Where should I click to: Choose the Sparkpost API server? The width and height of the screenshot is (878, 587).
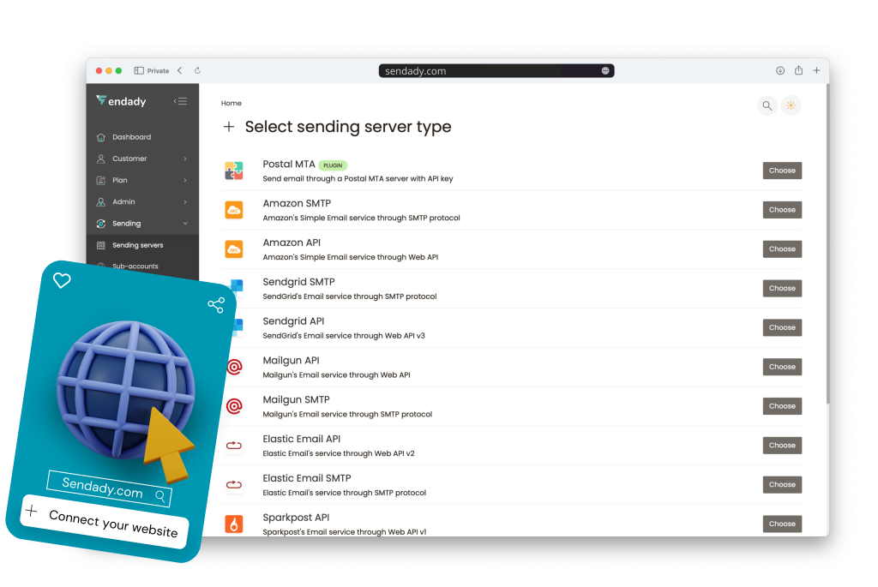point(782,524)
